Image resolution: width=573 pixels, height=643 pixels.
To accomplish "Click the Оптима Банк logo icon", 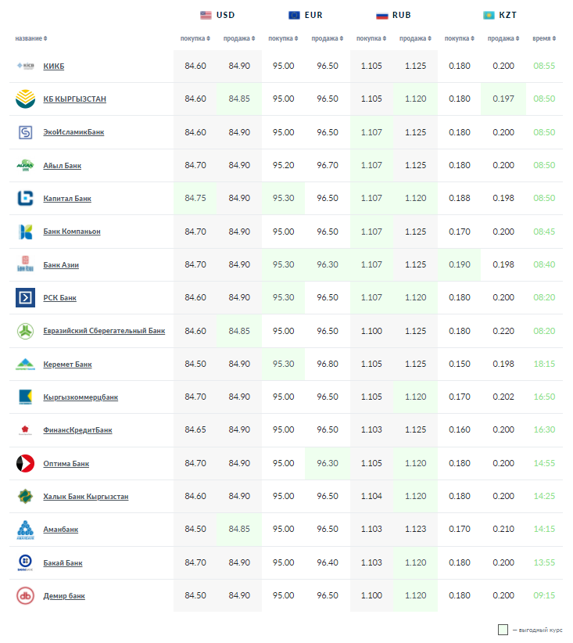I will point(25,463).
